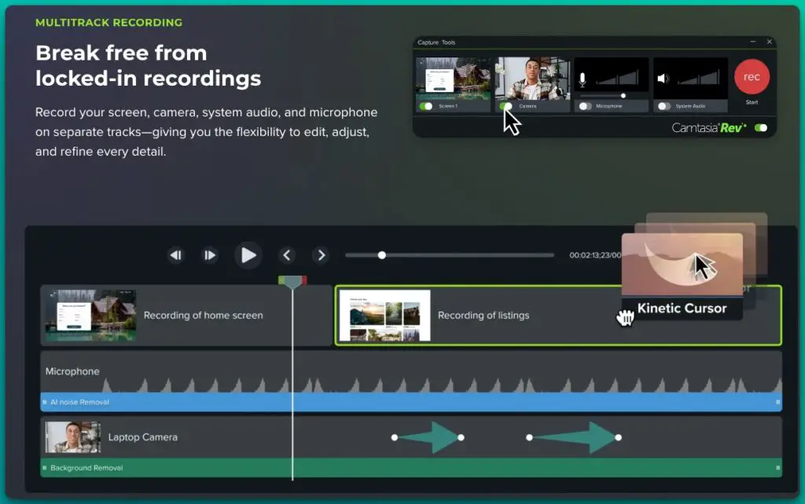
Task: Select the AI noise Removal effect bar
Action: pyautogui.click(x=410, y=402)
